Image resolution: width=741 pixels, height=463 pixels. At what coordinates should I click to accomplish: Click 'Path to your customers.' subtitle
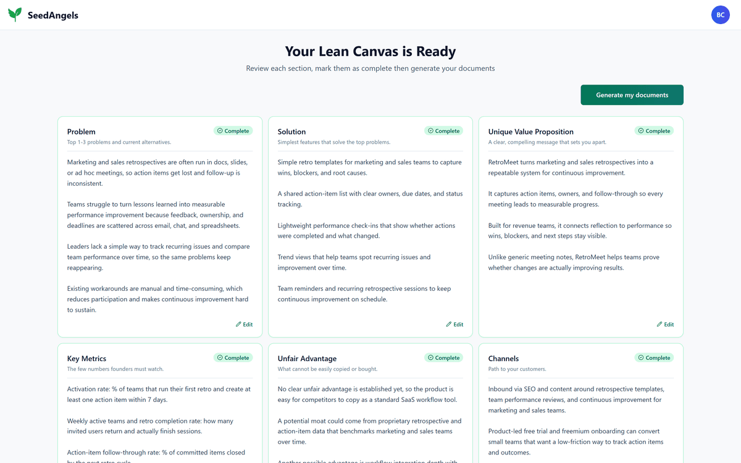[517, 369]
